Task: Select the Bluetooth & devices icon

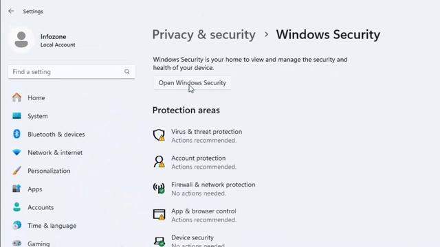Action: (x=16, y=134)
